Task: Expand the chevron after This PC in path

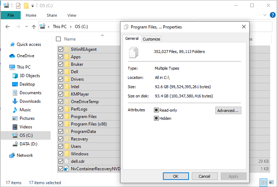Action: tap(71, 27)
